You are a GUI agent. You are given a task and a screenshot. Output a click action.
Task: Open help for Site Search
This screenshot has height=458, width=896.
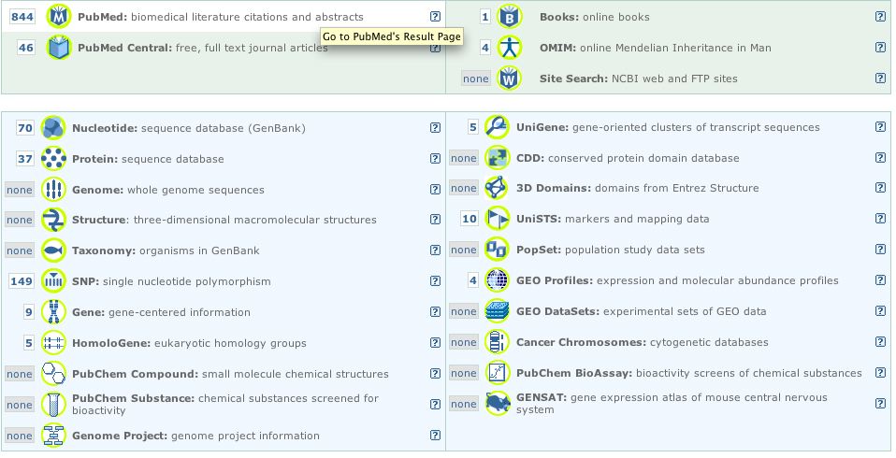[x=881, y=79]
